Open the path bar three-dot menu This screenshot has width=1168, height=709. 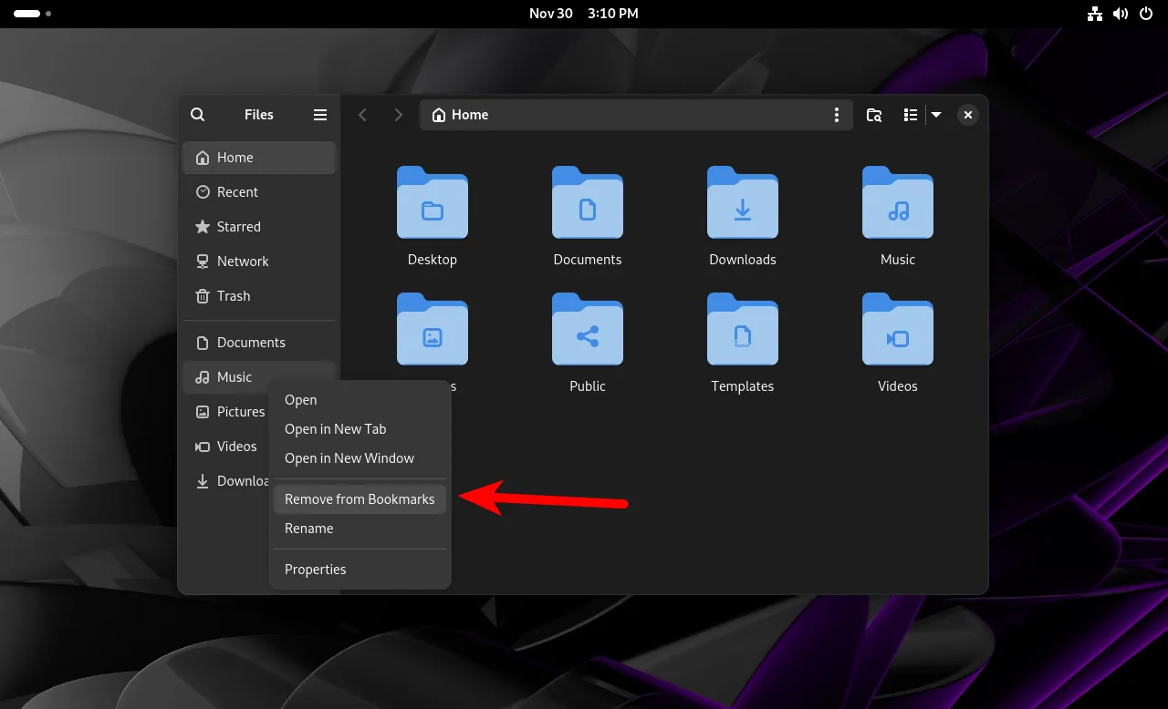coord(837,115)
